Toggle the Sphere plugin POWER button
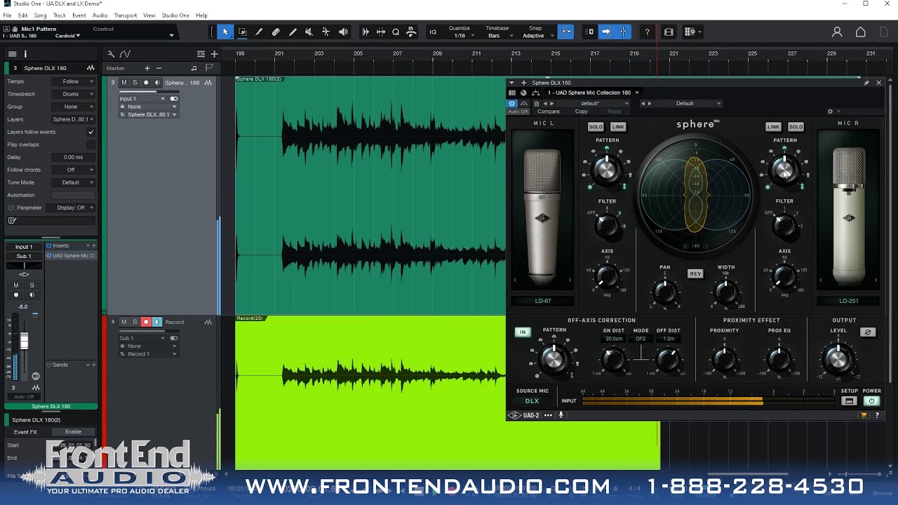Screen dimensions: 898x505 pos(871,401)
